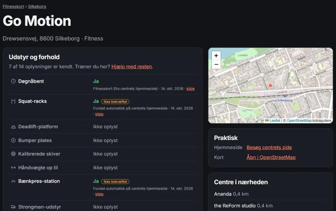The width and height of the screenshot is (336, 211).
Task: Click 'Ikke oplyst' value for Håndvægte op til
Action: pyautogui.click(x=105, y=167)
